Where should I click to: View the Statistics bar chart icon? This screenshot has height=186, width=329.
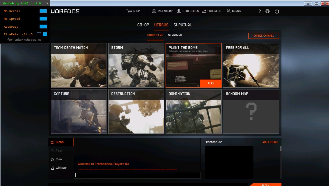point(179,11)
